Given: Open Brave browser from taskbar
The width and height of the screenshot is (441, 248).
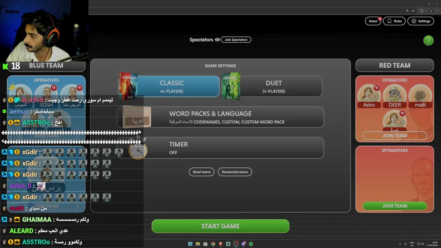Looking at the screenshot, I should tap(220, 244).
